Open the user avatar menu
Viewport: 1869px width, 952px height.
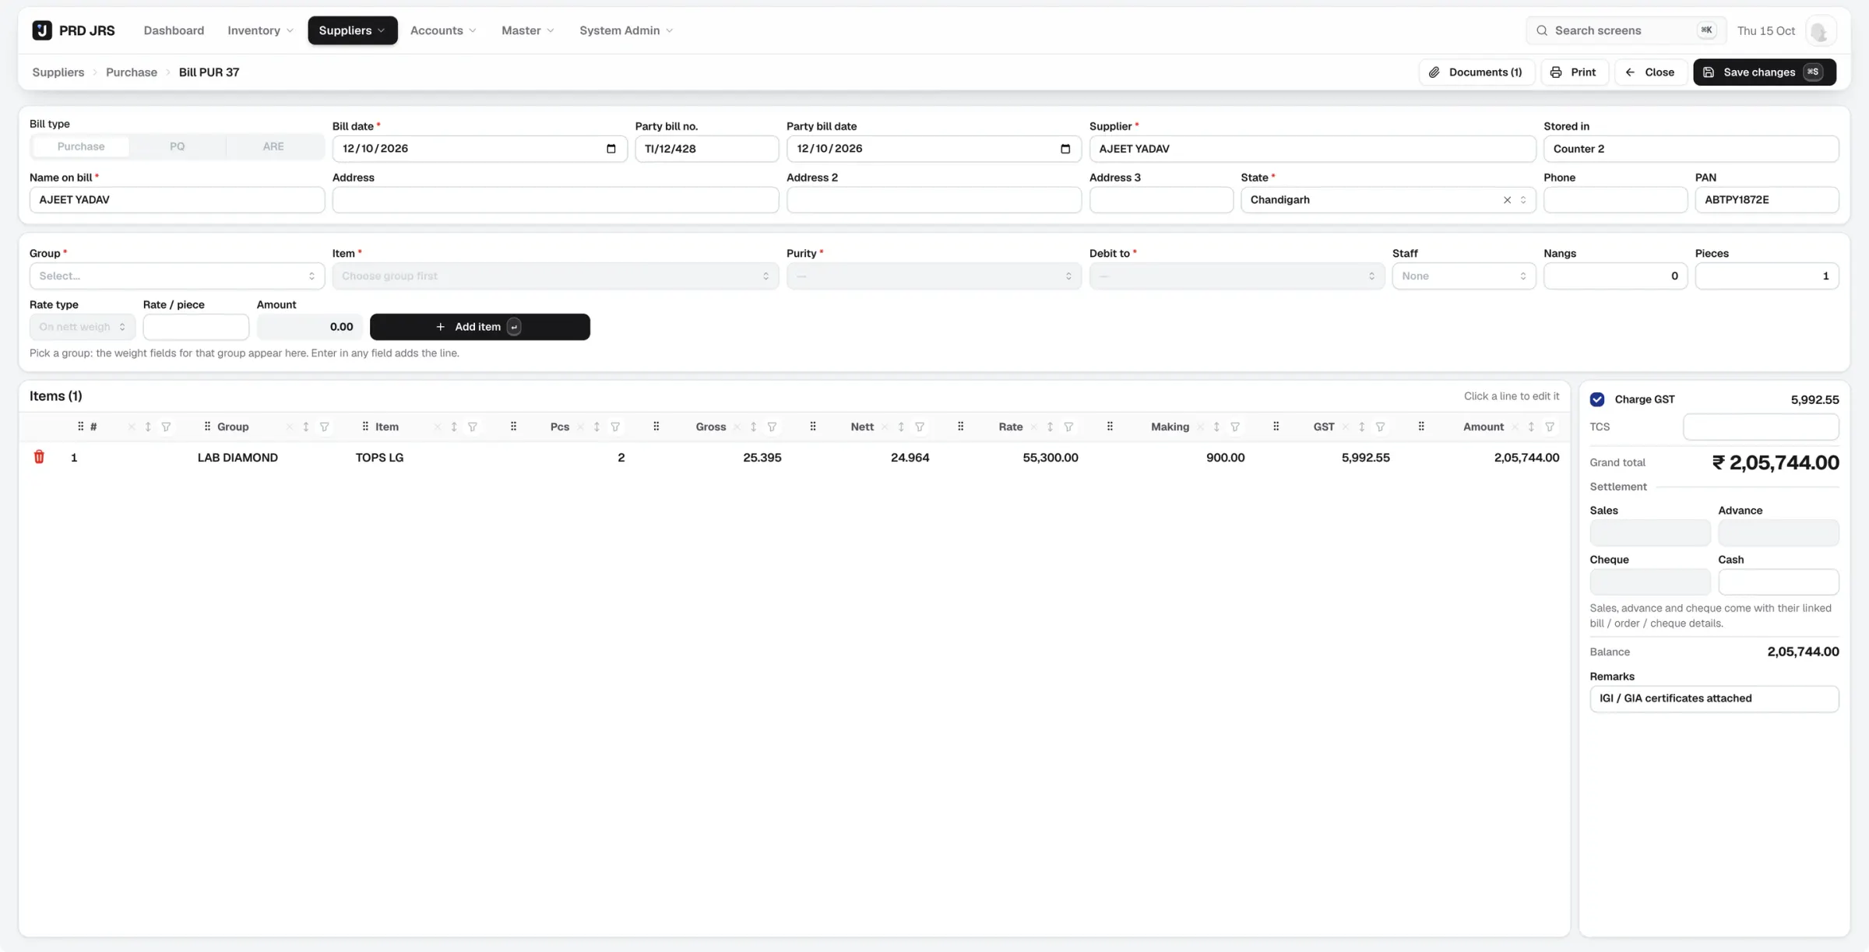click(1820, 30)
